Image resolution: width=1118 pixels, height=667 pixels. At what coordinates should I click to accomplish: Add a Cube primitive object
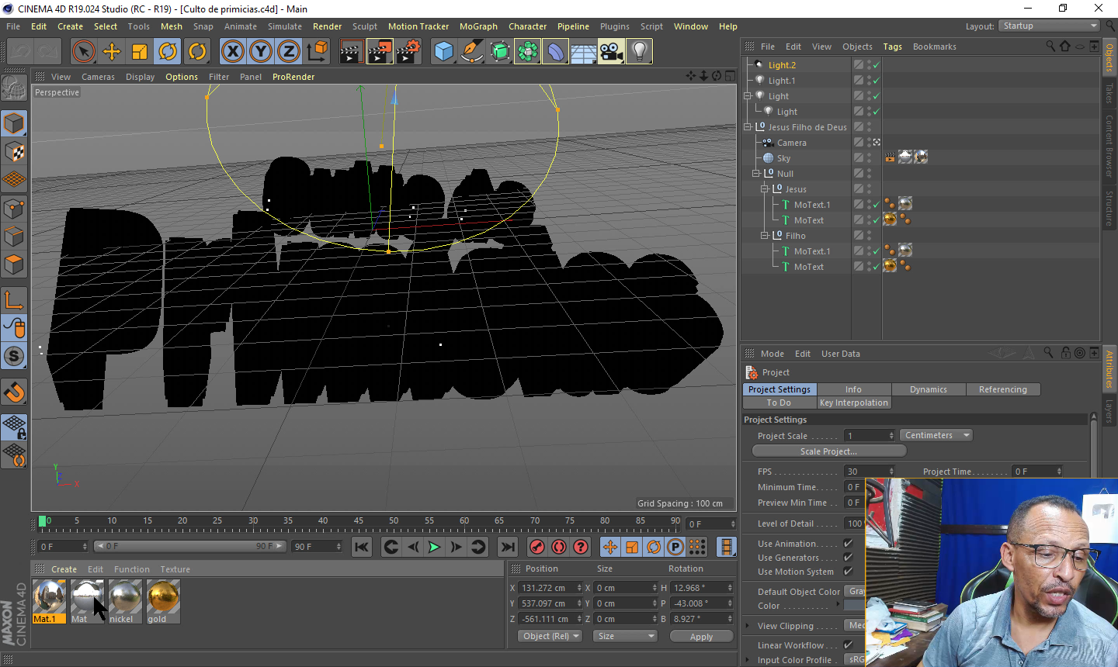click(443, 52)
